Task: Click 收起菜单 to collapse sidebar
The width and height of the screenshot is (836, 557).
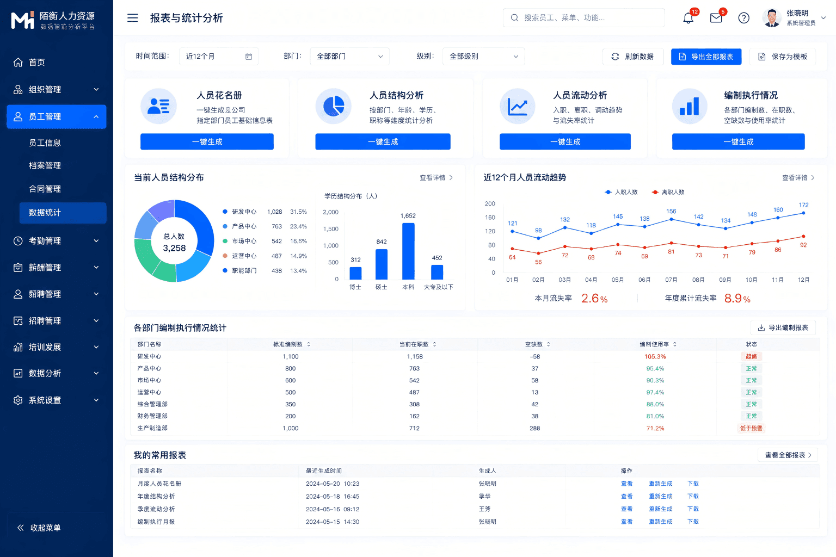Action: pyautogui.click(x=39, y=528)
